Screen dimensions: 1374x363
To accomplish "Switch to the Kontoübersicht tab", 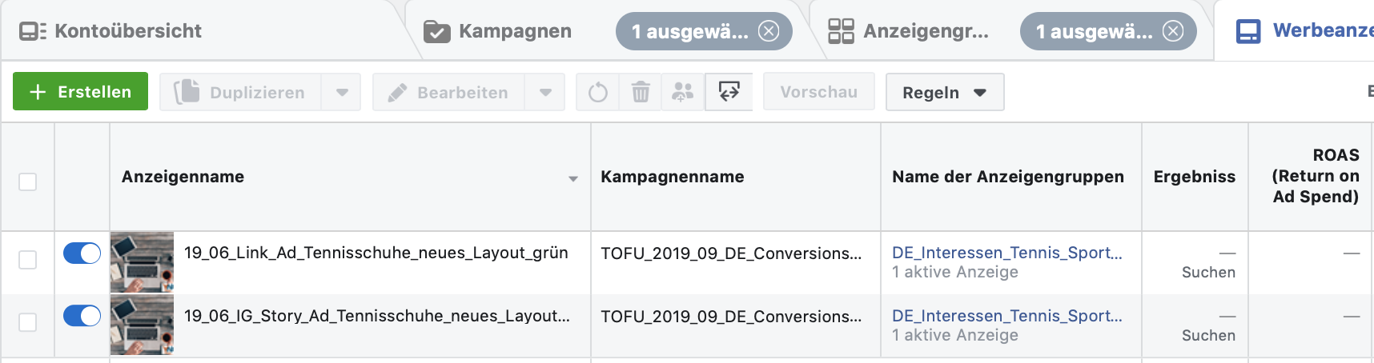I will pos(112,31).
